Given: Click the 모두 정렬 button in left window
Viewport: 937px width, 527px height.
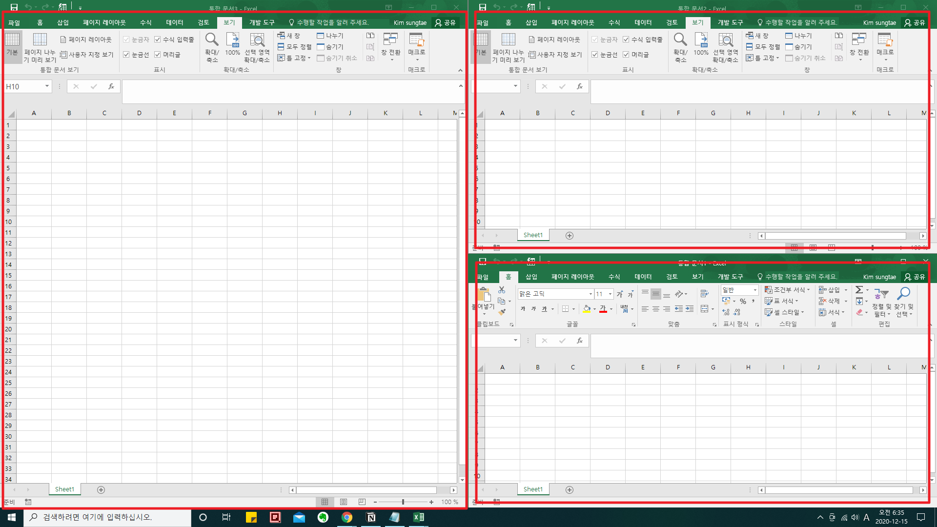Looking at the screenshot, I should (294, 47).
